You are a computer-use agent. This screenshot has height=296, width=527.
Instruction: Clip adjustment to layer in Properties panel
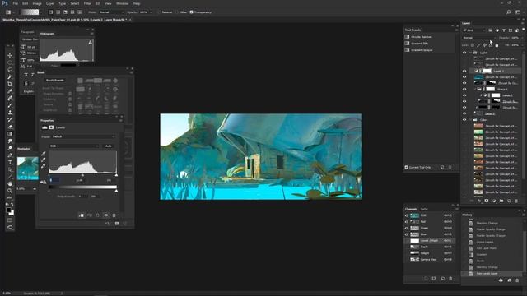coord(82,215)
